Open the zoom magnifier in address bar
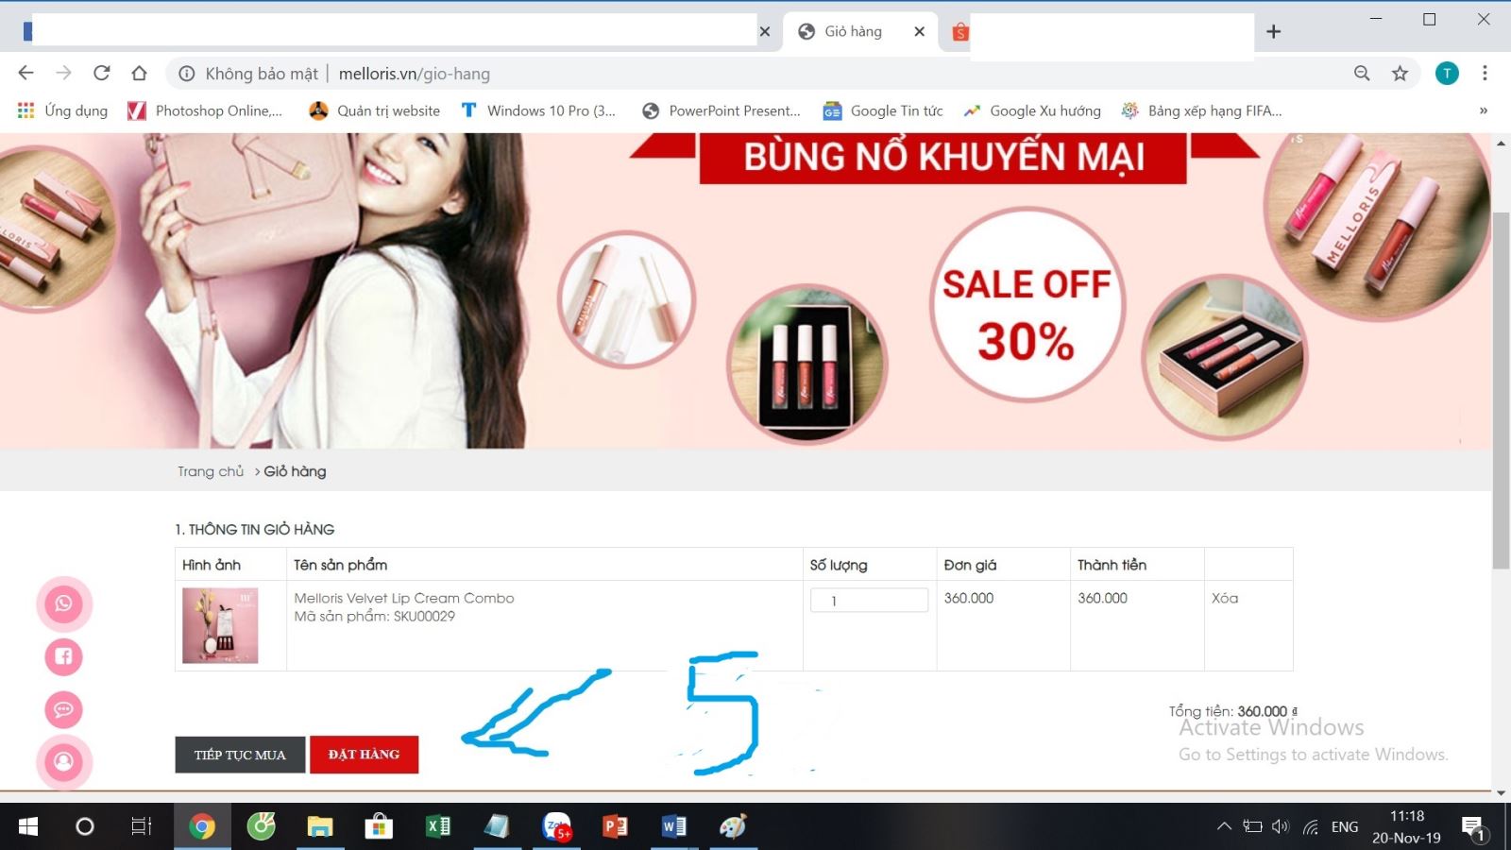1511x850 pixels. coord(1362,73)
